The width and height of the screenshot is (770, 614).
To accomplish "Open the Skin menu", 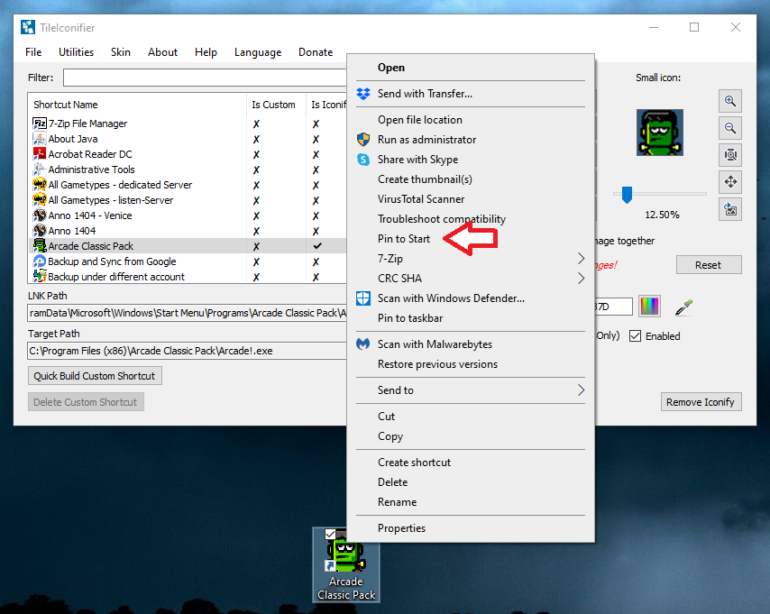I will [x=120, y=52].
